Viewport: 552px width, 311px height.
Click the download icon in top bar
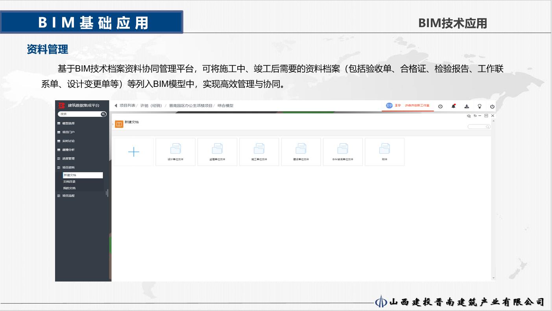tap(467, 106)
